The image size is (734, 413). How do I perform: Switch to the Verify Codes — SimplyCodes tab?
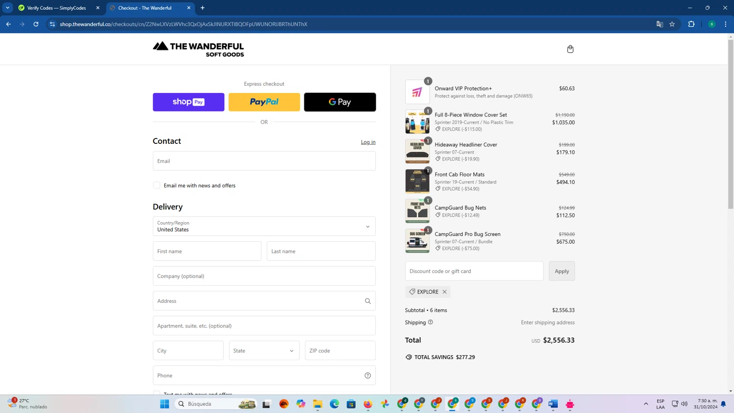[x=58, y=8]
